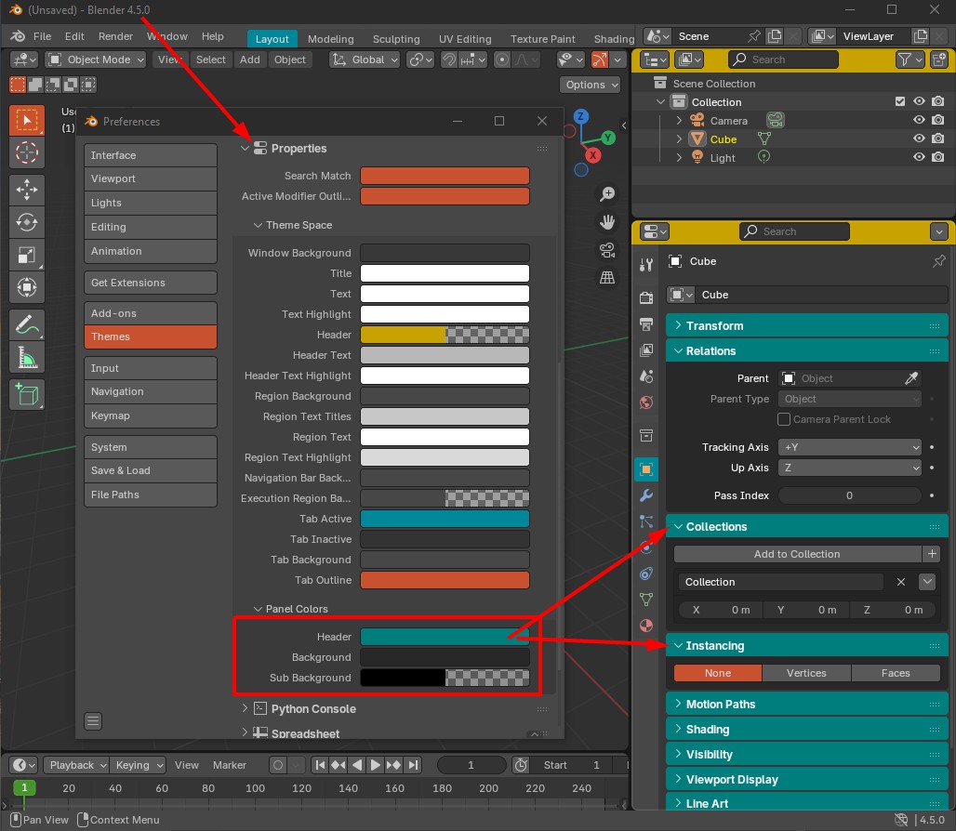Select the Annotate tool
Screen dimensions: 956x831
click(x=26, y=324)
